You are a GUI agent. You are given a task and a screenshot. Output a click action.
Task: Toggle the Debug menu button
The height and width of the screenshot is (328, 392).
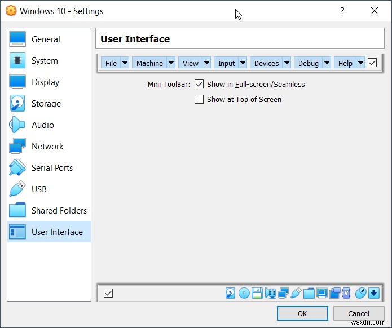(309, 63)
